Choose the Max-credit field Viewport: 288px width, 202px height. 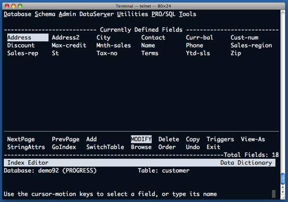click(x=69, y=45)
